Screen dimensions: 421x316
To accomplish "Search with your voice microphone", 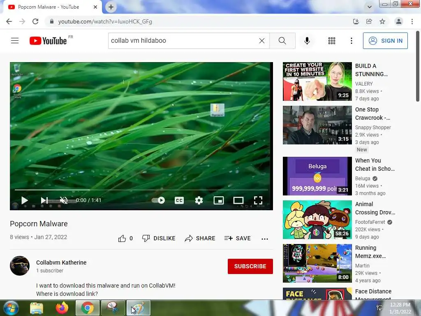I will [307, 41].
